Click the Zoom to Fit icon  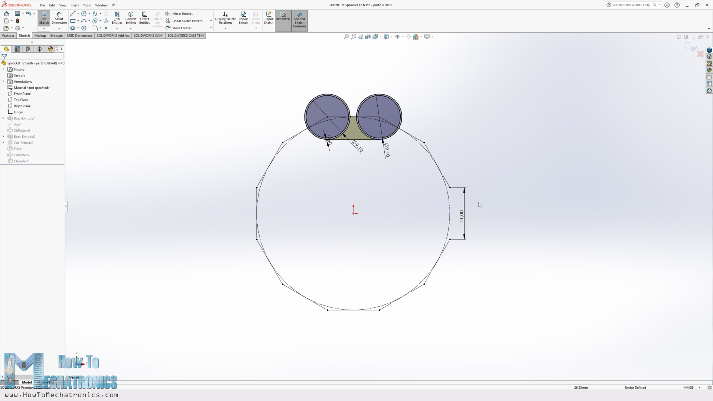point(346,37)
